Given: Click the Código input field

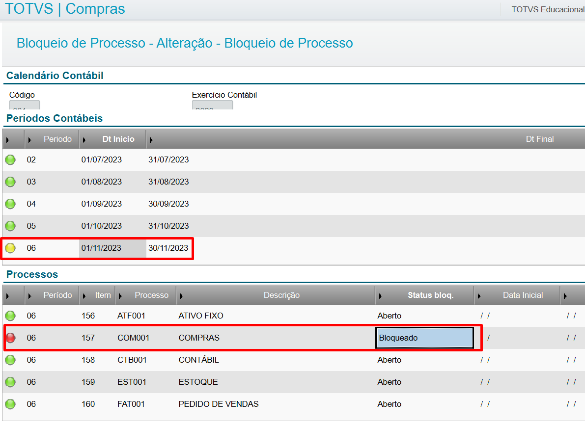Looking at the screenshot, I should tap(24, 104).
